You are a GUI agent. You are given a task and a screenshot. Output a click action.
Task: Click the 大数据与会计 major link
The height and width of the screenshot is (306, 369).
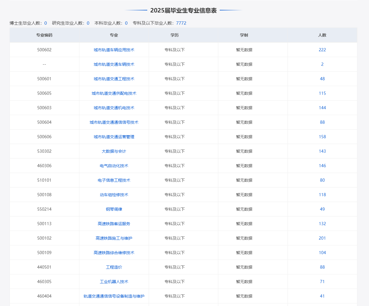[x=114, y=151]
